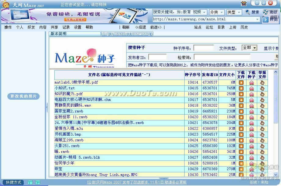Open the 共享 menu
Screen dimensions: 281x186
pos(54,27)
